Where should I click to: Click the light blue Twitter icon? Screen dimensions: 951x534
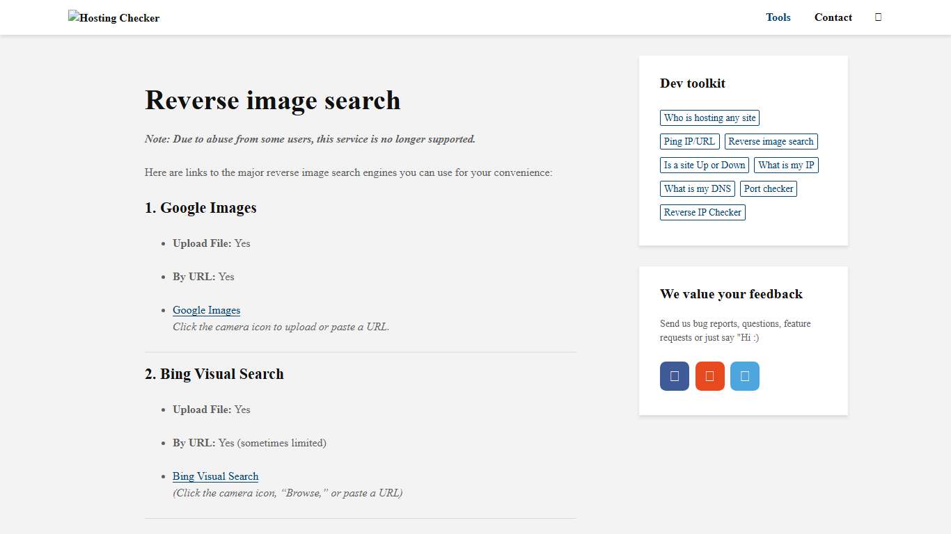tap(745, 375)
